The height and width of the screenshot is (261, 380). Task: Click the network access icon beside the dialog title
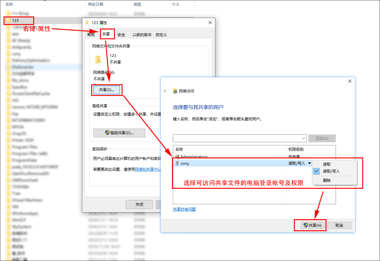175,91
